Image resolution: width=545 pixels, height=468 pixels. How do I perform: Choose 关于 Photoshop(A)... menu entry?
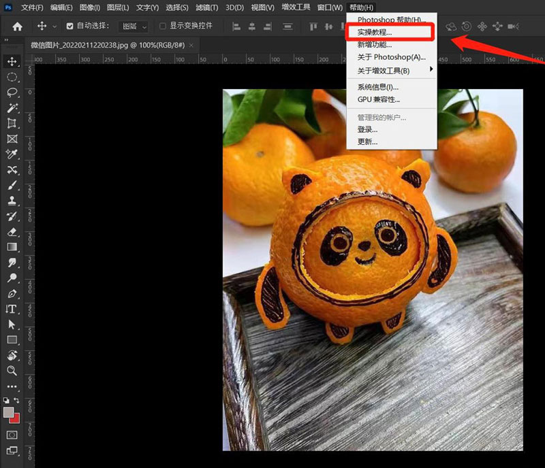pyautogui.click(x=391, y=57)
